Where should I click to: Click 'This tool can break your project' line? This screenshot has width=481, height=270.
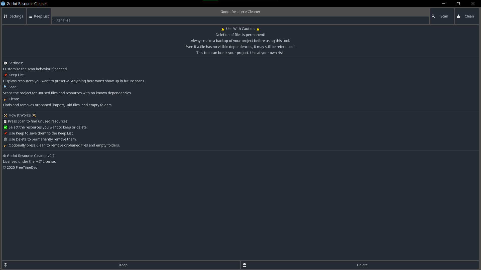240,53
